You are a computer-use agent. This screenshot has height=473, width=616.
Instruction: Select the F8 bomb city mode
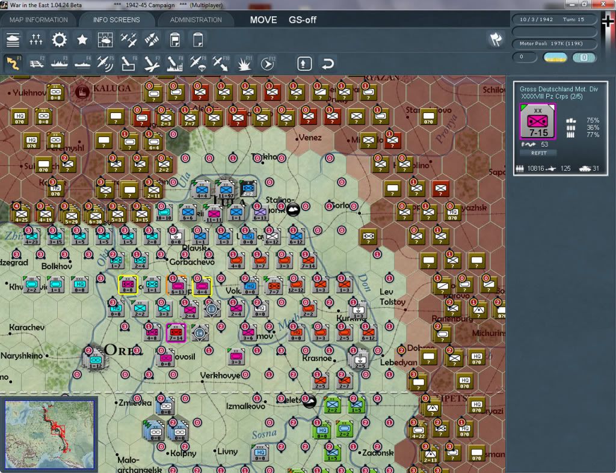175,63
